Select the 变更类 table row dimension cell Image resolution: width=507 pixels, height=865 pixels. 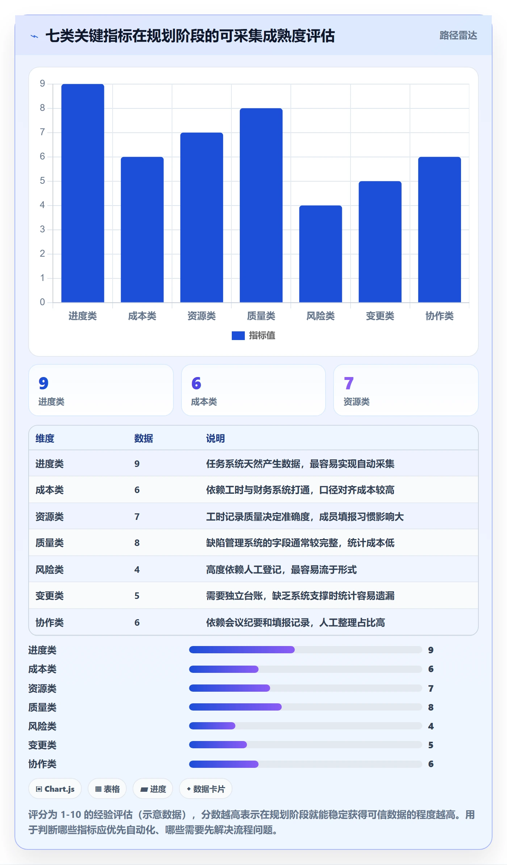coord(50,596)
